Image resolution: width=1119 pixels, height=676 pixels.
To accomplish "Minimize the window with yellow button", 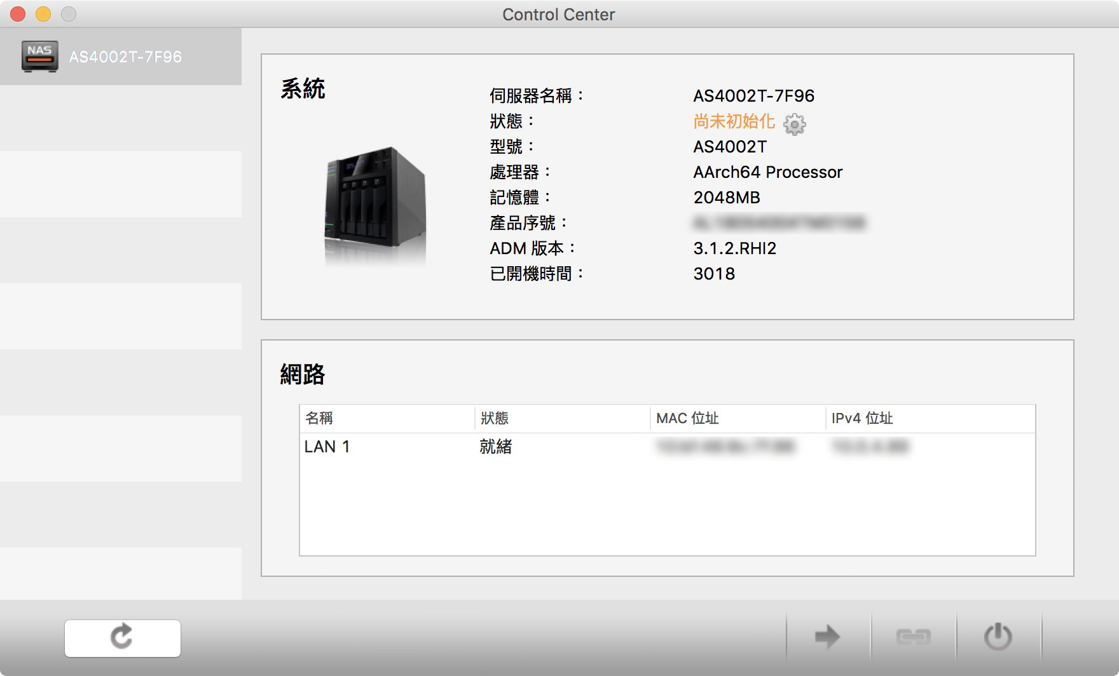I will [43, 14].
